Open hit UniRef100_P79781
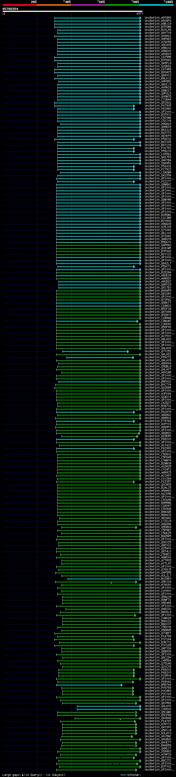The width and height of the screenshot is (176, 777). [158, 421]
